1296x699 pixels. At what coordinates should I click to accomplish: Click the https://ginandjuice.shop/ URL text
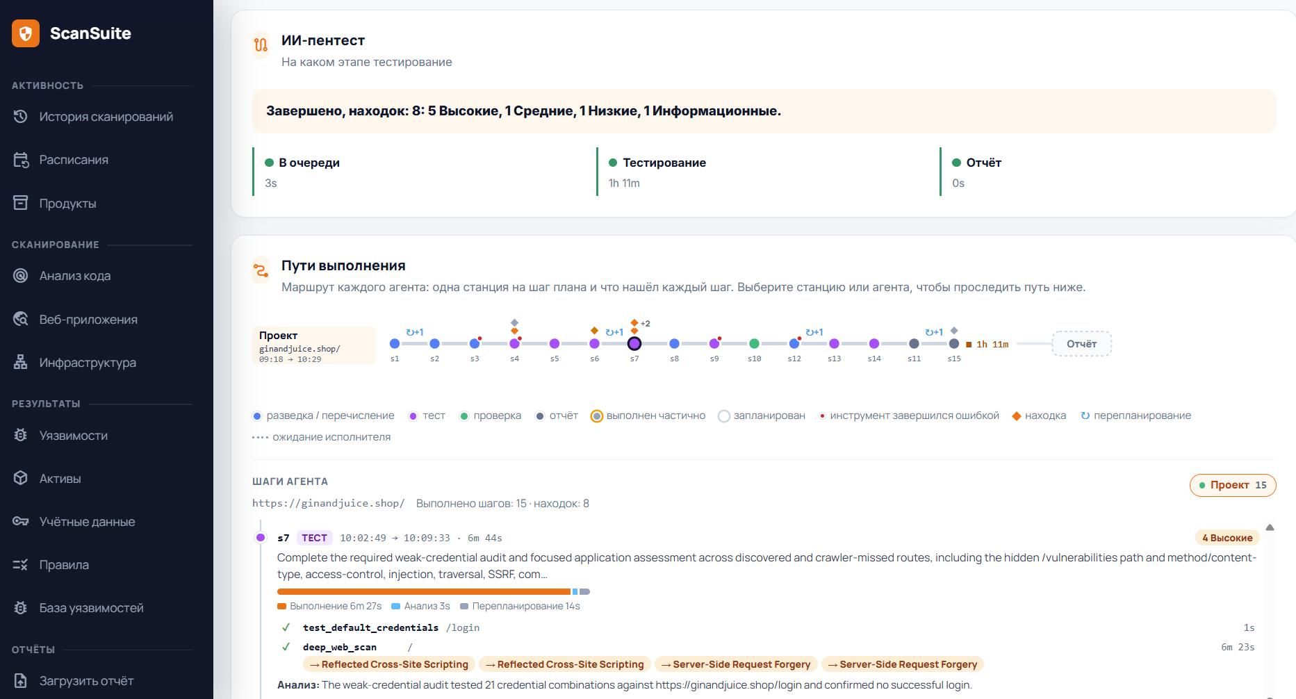click(x=328, y=503)
